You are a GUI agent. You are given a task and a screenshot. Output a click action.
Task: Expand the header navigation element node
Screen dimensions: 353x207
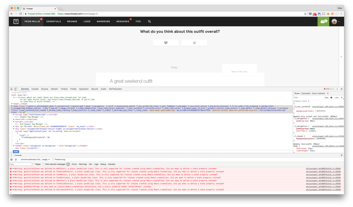pyautogui.click(x=14, y=145)
